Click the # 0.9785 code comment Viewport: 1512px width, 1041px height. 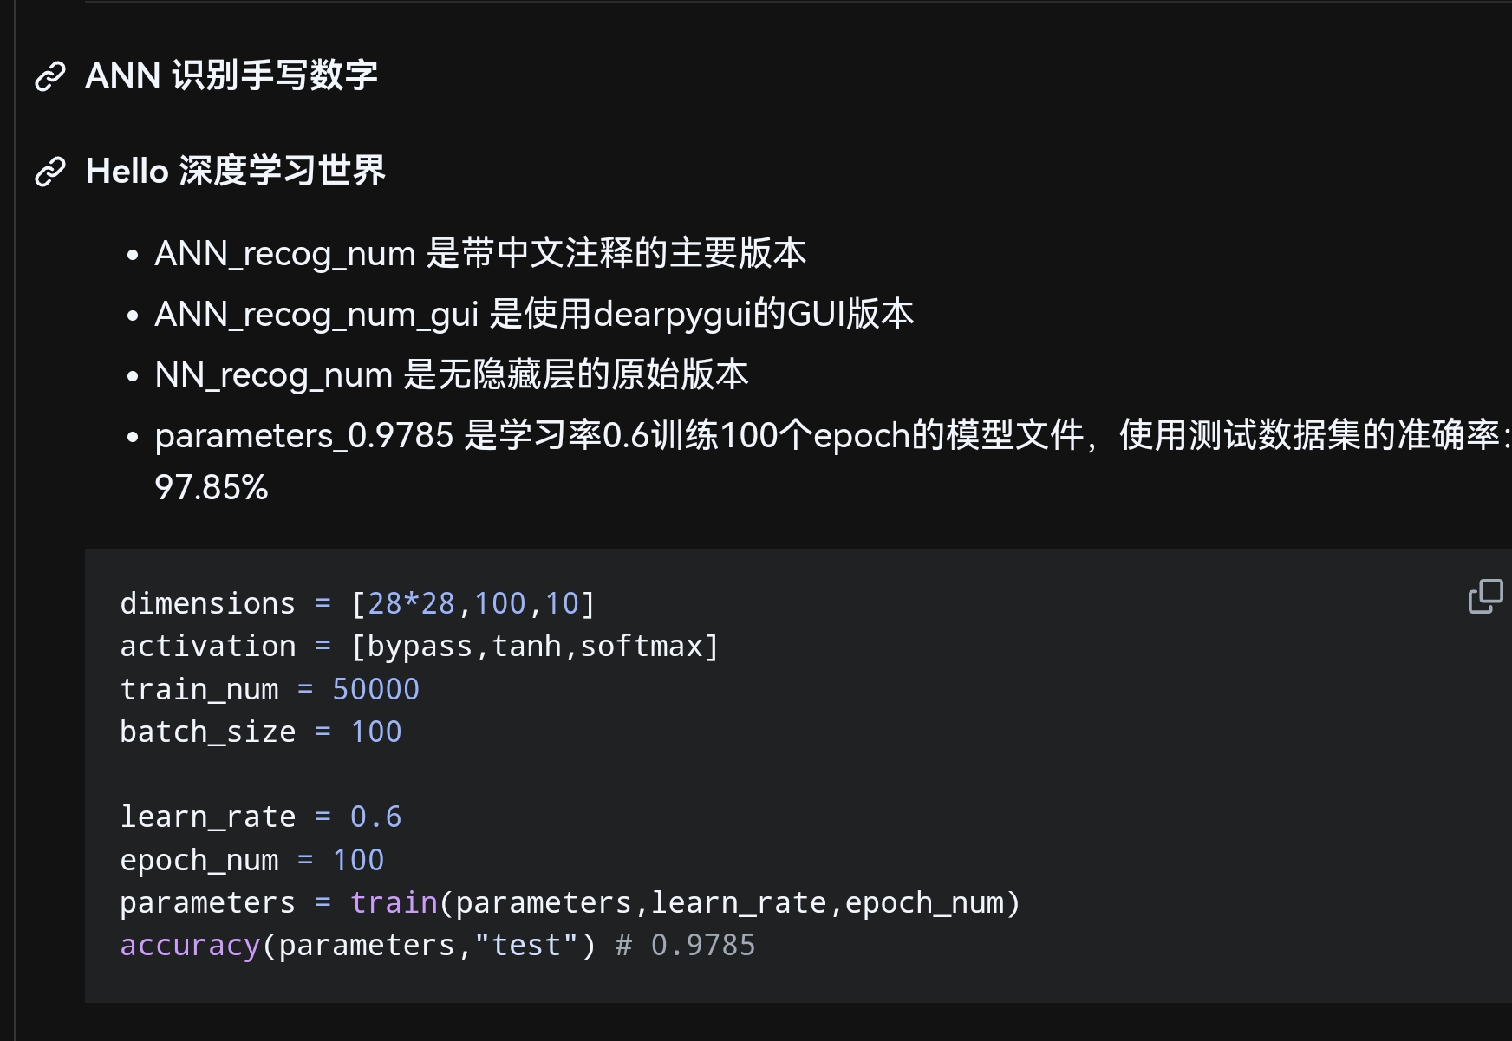pos(686,945)
